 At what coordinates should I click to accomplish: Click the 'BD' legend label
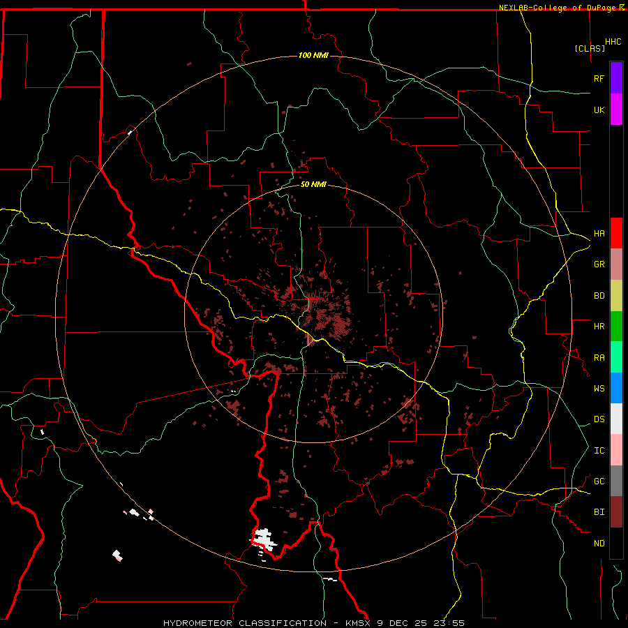click(x=599, y=296)
